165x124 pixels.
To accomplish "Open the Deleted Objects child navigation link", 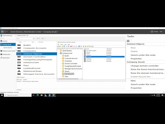I will click(8, 48).
